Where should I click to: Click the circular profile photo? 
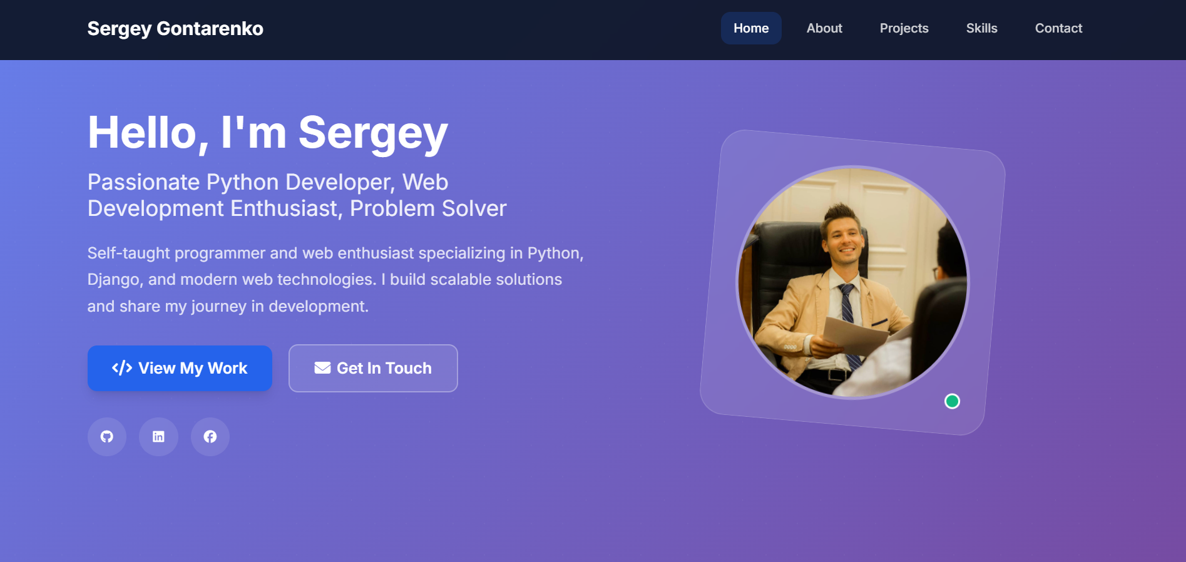[x=852, y=282]
